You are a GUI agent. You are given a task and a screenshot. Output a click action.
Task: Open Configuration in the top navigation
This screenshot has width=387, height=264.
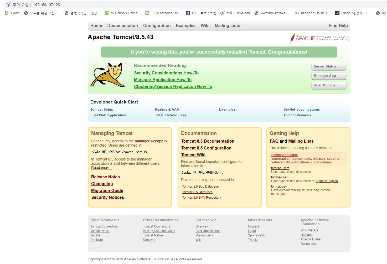(157, 26)
